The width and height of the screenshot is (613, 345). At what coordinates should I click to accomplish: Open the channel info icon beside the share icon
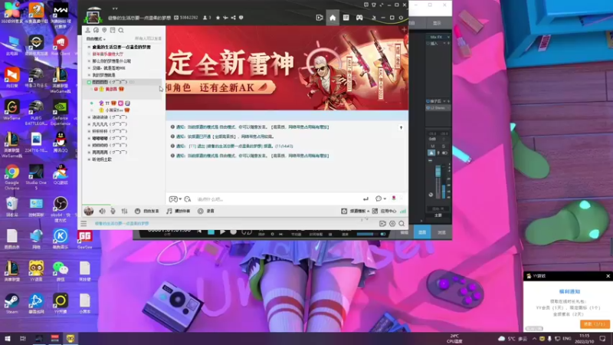[x=241, y=18]
